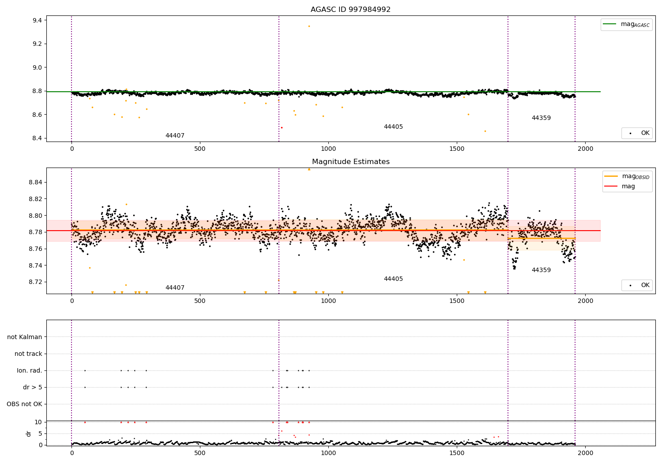Viewport: 662px width, 463px height.
Task: Click the title AGASC ID 997984992
Action: (x=350, y=9)
